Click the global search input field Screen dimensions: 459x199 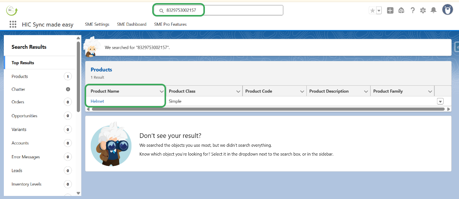pyautogui.click(x=218, y=10)
